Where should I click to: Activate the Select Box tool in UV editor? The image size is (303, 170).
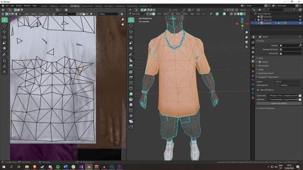tap(4, 20)
